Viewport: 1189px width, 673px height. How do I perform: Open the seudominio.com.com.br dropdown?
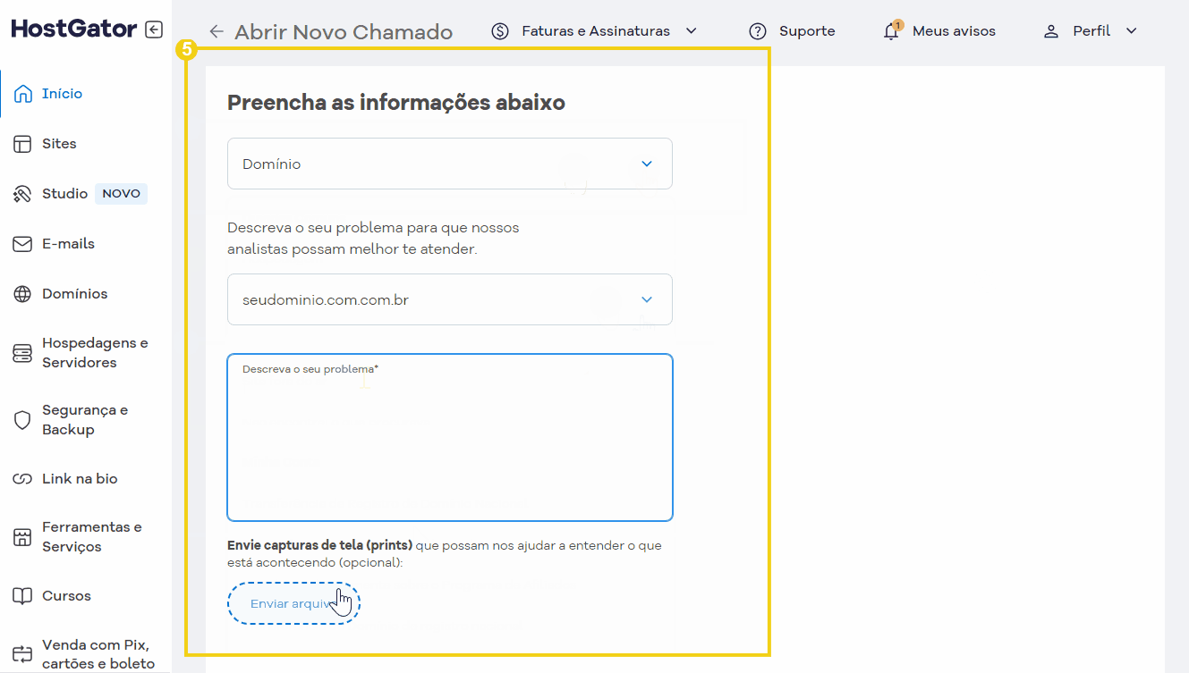[450, 299]
